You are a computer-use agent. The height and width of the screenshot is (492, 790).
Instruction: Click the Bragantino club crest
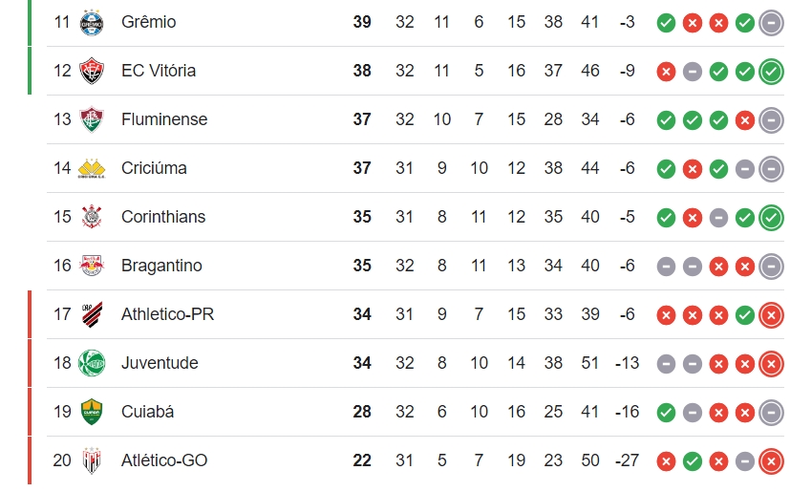pos(92,266)
